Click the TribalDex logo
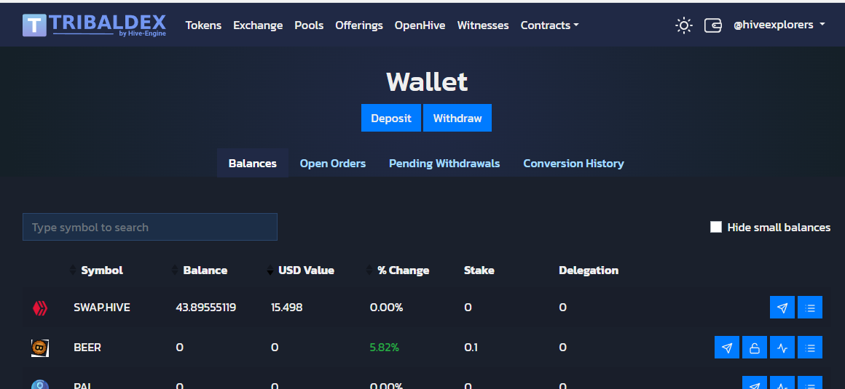 (x=94, y=25)
